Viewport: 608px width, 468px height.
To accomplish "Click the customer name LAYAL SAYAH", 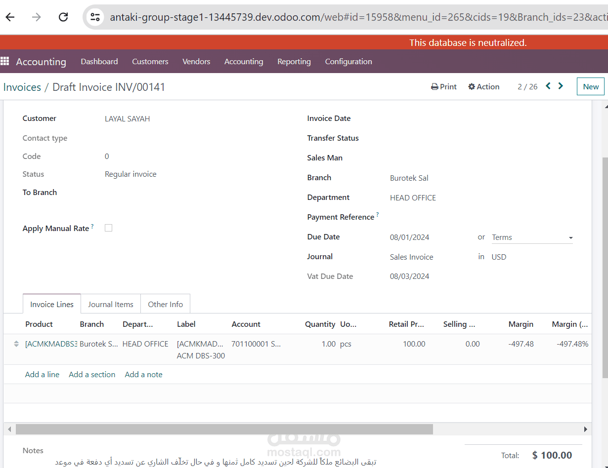I will (x=128, y=118).
